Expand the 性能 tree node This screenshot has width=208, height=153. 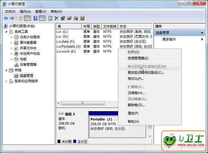point(11,59)
